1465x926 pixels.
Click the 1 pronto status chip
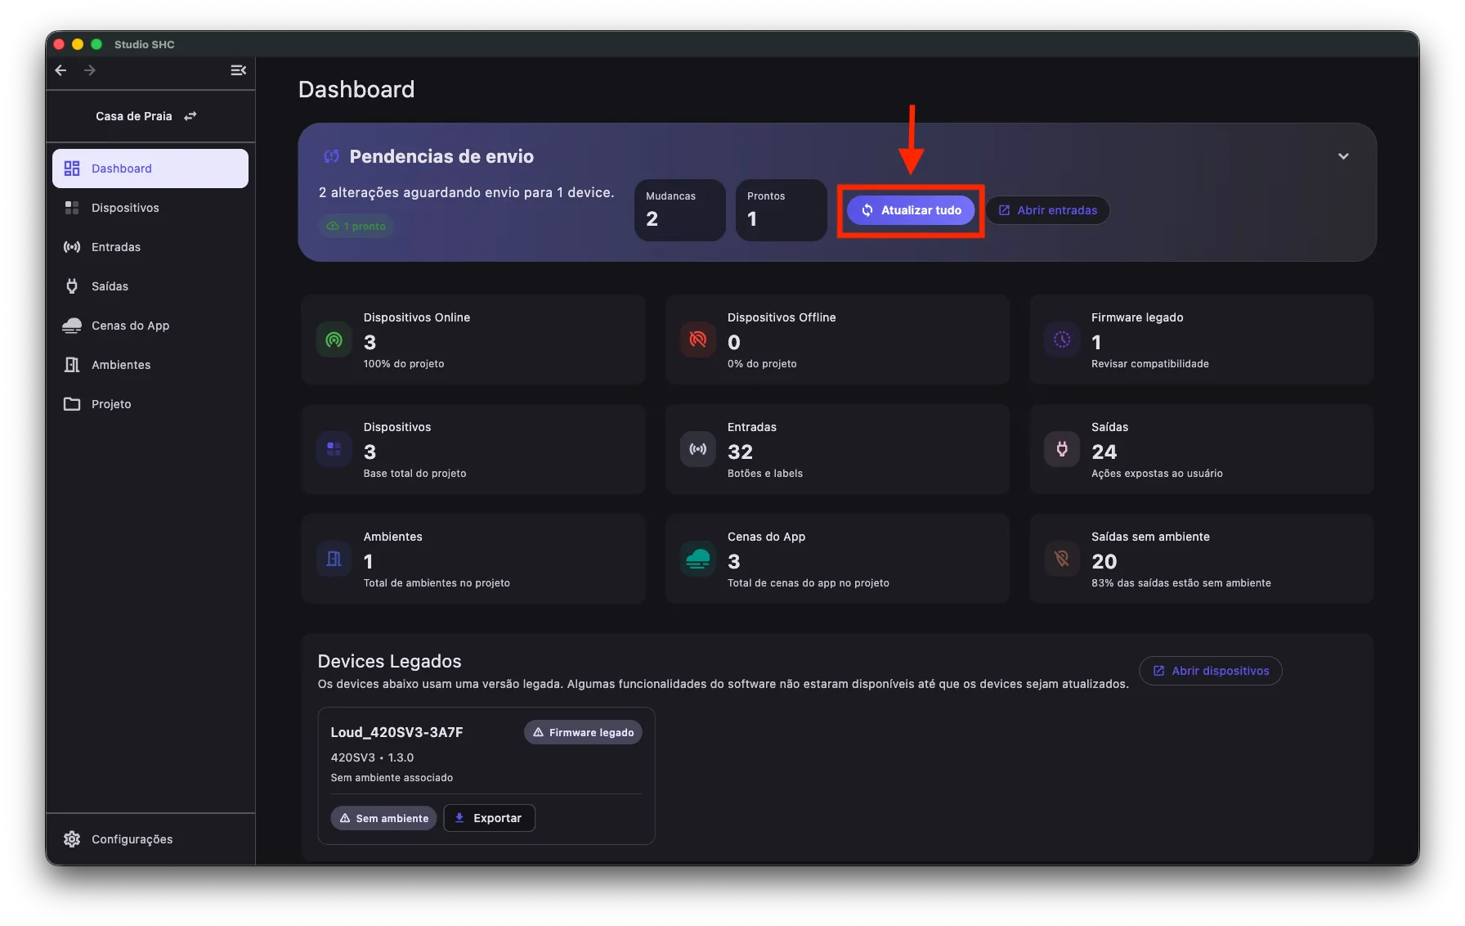[x=356, y=227]
